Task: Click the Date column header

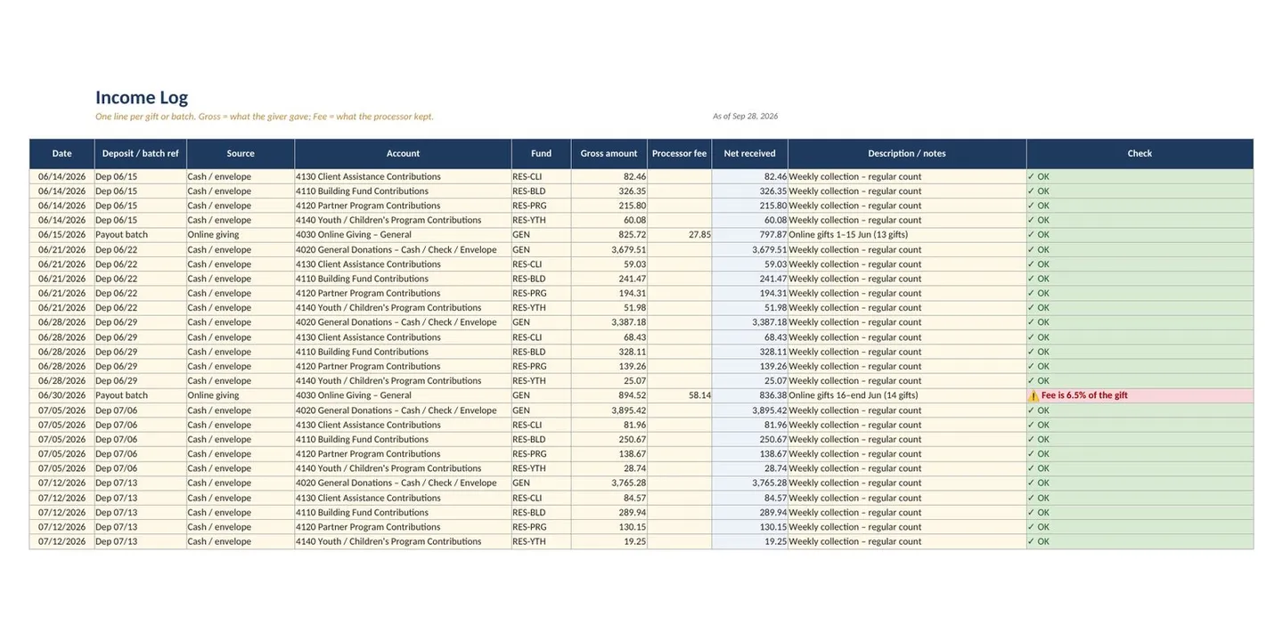Action: 61,153
